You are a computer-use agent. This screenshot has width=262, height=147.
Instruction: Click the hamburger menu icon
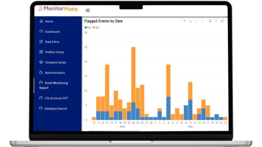[x=88, y=10]
